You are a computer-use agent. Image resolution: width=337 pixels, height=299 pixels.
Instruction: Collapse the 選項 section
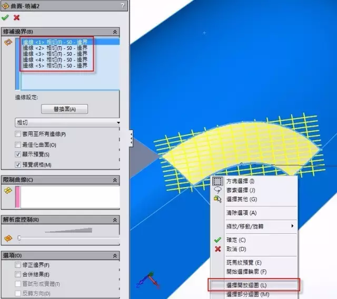point(115,256)
